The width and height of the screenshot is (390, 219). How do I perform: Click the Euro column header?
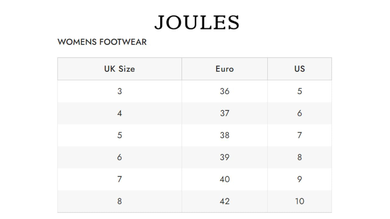pyautogui.click(x=225, y=69)
